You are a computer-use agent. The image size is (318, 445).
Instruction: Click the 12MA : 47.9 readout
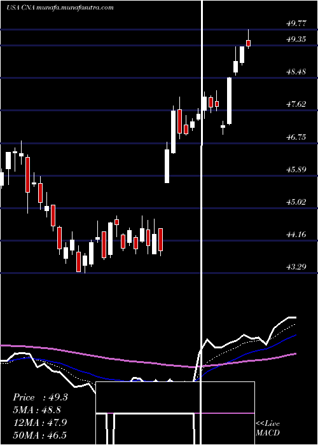pyautogui.click(x=40, y=422)
